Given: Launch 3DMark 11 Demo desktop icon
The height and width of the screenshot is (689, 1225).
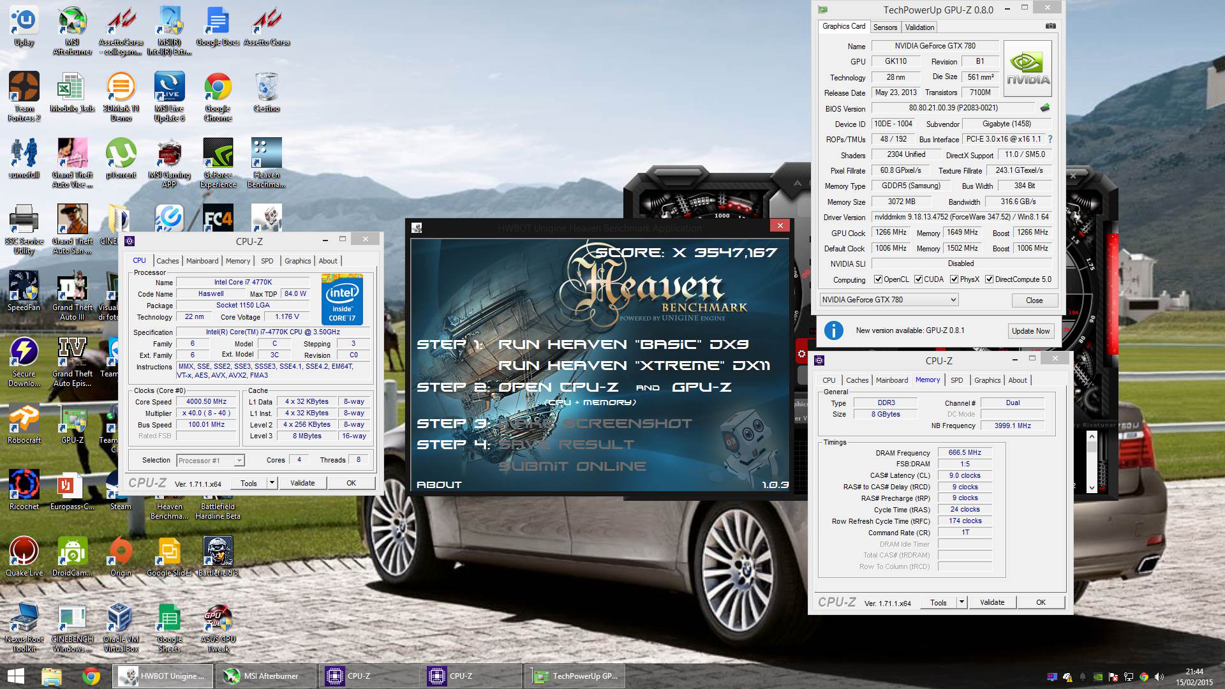Looking at the screenshot, I should point(121,96).
